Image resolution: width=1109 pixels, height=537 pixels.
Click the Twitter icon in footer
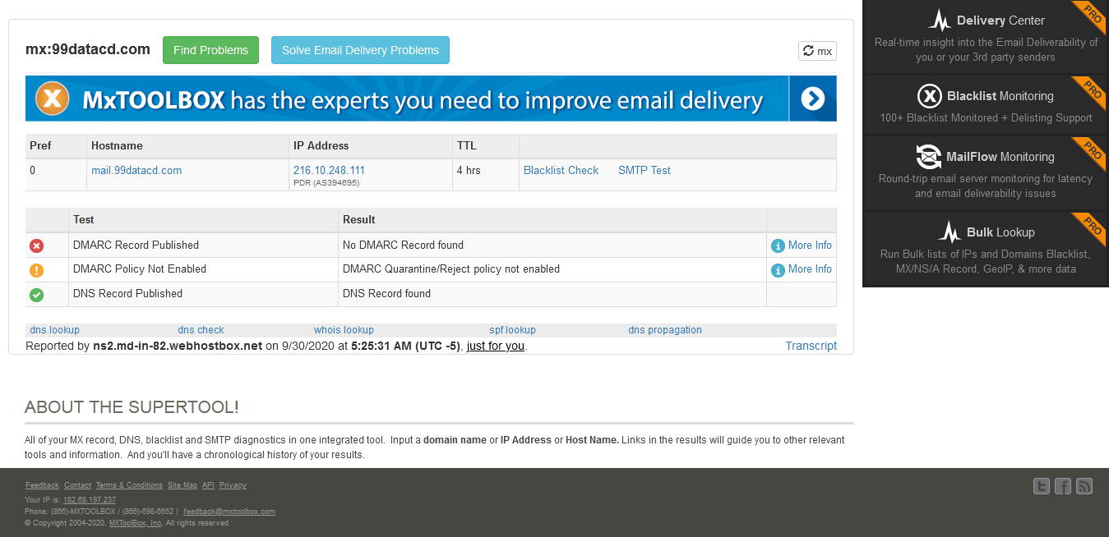coord(1042,486)
